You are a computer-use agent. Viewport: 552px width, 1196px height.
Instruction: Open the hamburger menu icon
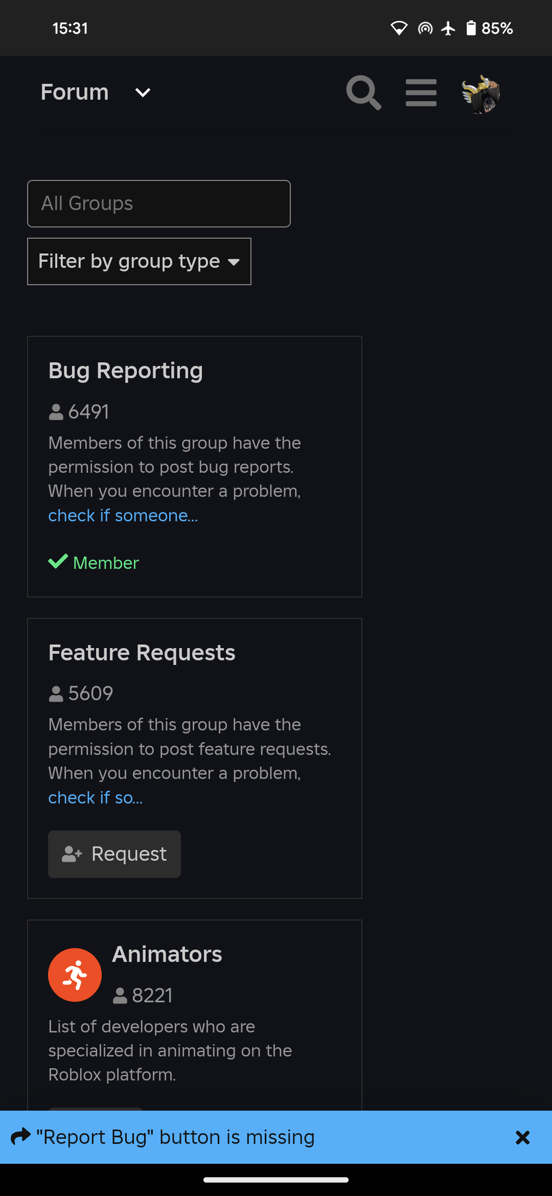click(x=421, y=93)
